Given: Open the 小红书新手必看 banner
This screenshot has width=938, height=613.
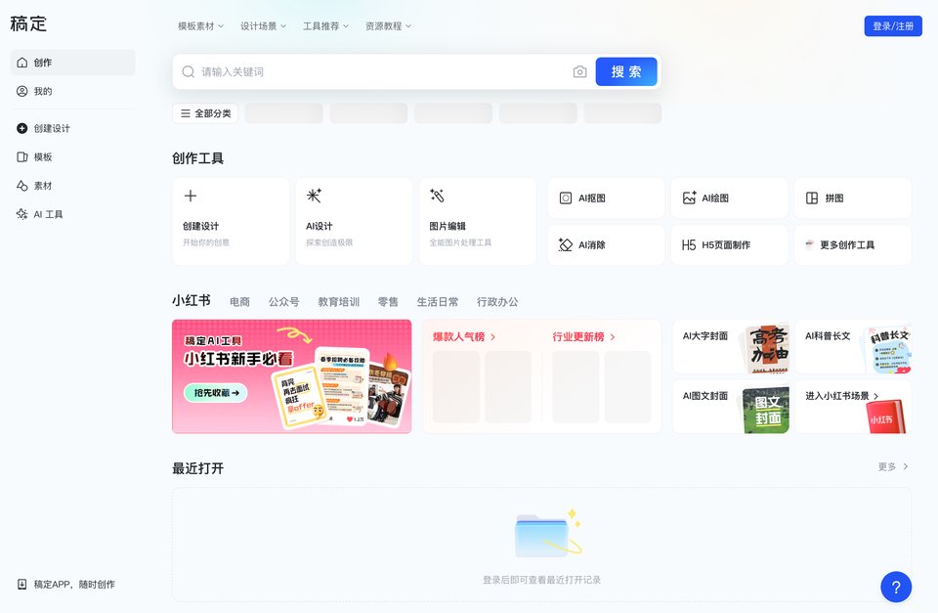Looking at the screenshot, I should point(292,376).
